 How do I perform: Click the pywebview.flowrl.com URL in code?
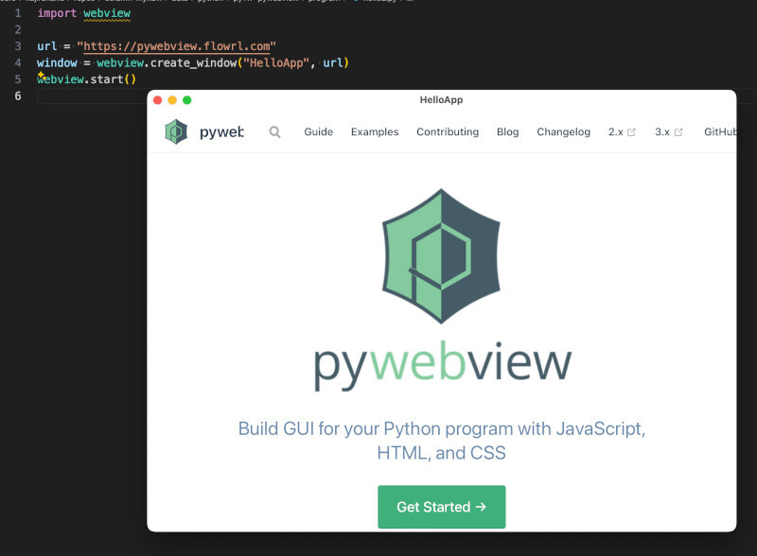(x=179, y=46)
